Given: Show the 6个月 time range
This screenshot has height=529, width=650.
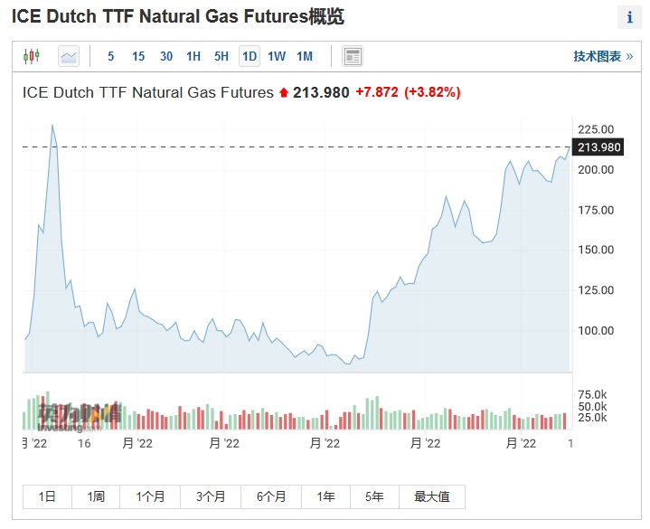Looking at the screenshot, I should [x=271, y=496].
